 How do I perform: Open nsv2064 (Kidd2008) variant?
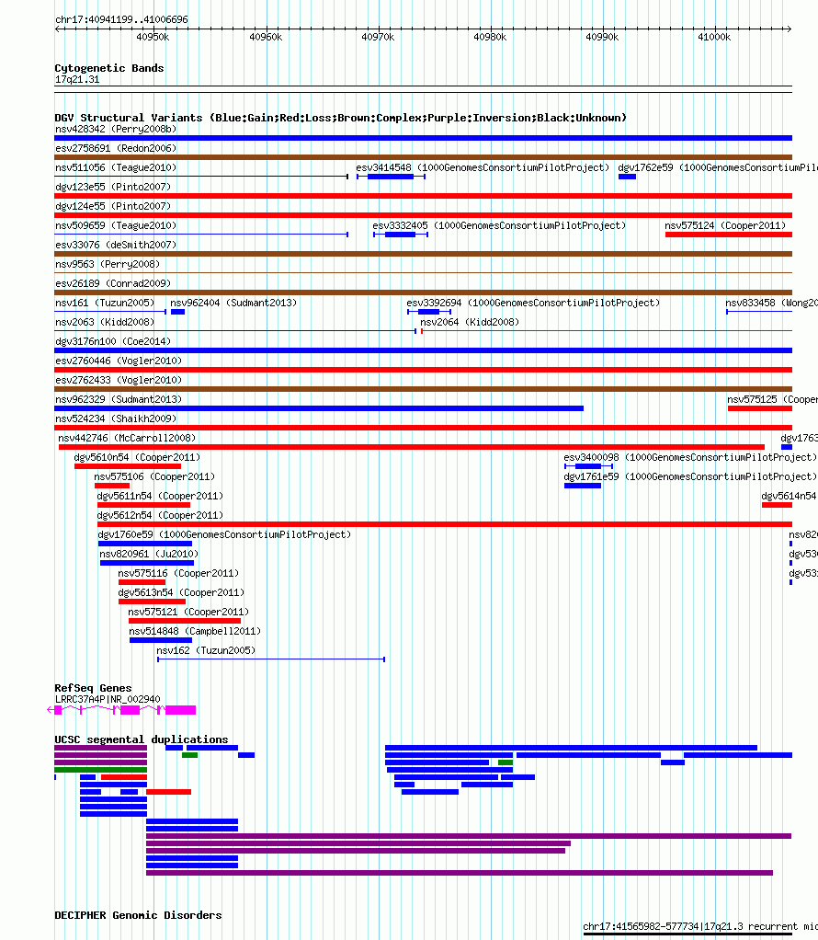pos(470,322)
